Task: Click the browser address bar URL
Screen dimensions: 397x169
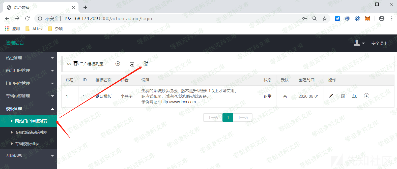Action: point(108,18)
